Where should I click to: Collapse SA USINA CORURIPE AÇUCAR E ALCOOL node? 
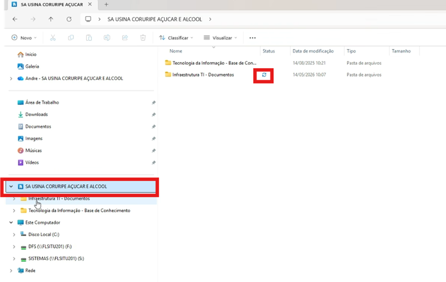[11, 187]
